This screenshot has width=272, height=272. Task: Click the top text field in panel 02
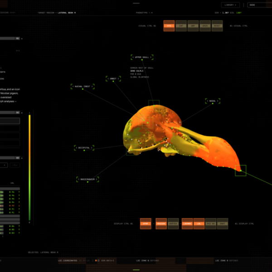10,121
